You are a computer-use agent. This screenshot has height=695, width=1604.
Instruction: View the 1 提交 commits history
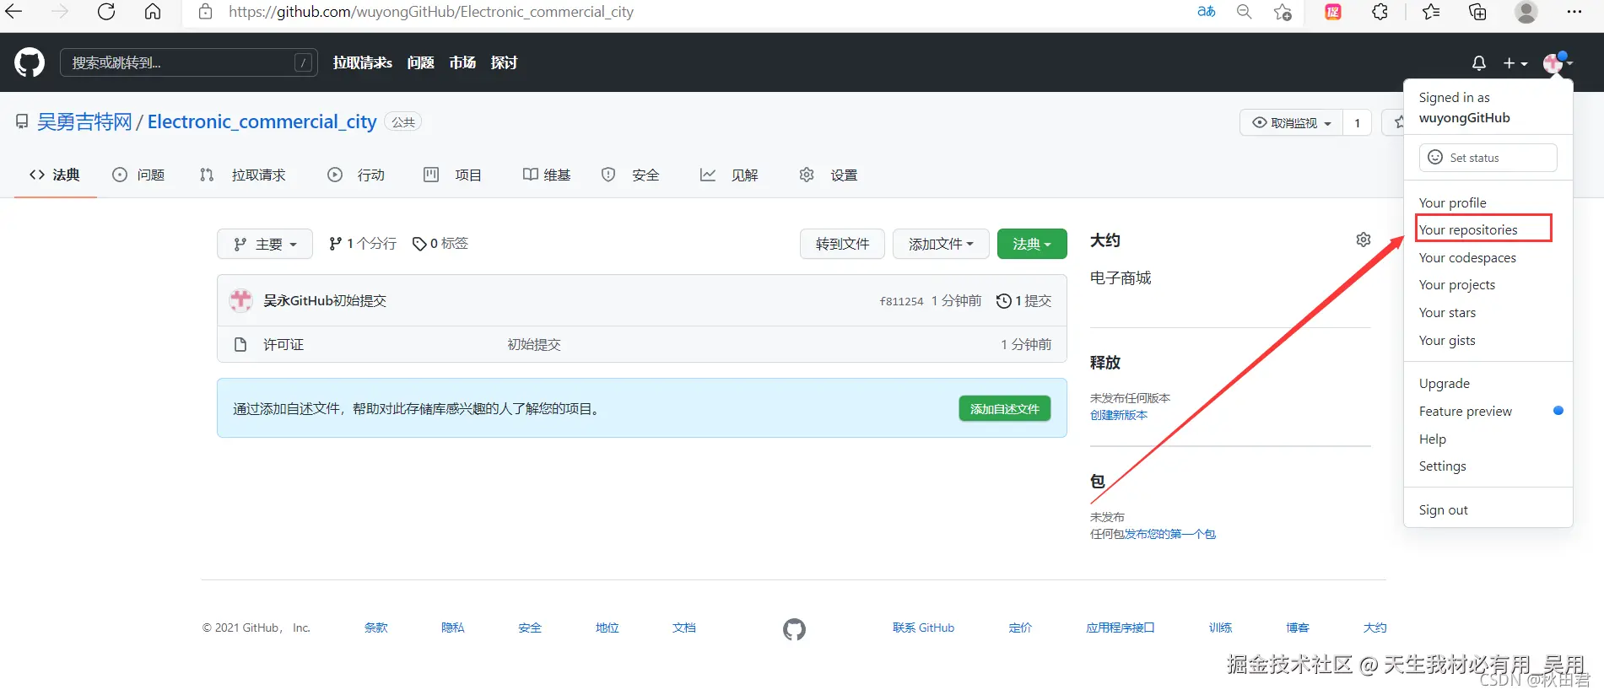coord(1024,300)
